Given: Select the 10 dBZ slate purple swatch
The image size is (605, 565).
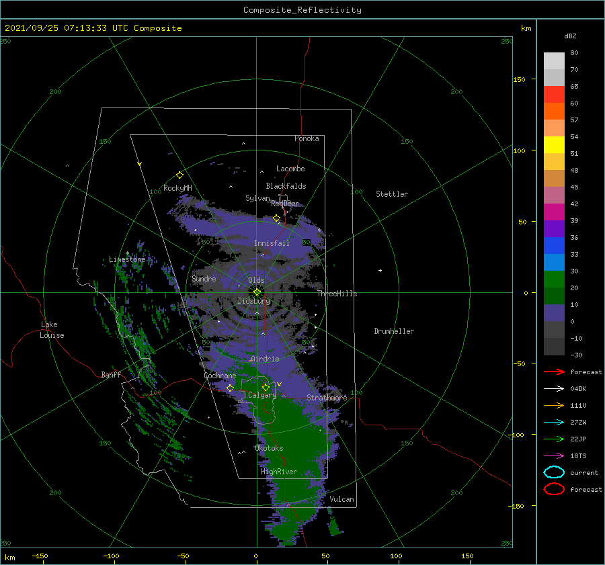Looking at the screenshot, I should [554, 313].
